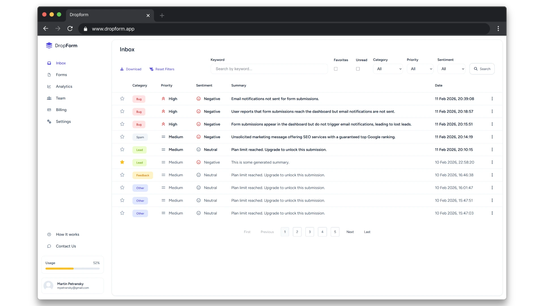Click the Download submissions icon
Screen dimensions: 544x306
[x=122, y=69]
